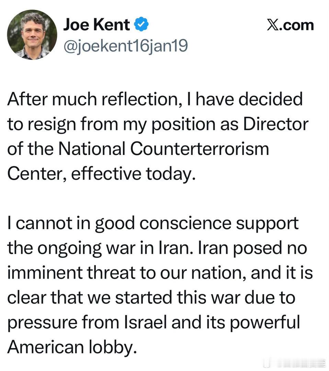The image size is (329, 371).
Task: Click the X.com source label
Action: coord(290,25)
